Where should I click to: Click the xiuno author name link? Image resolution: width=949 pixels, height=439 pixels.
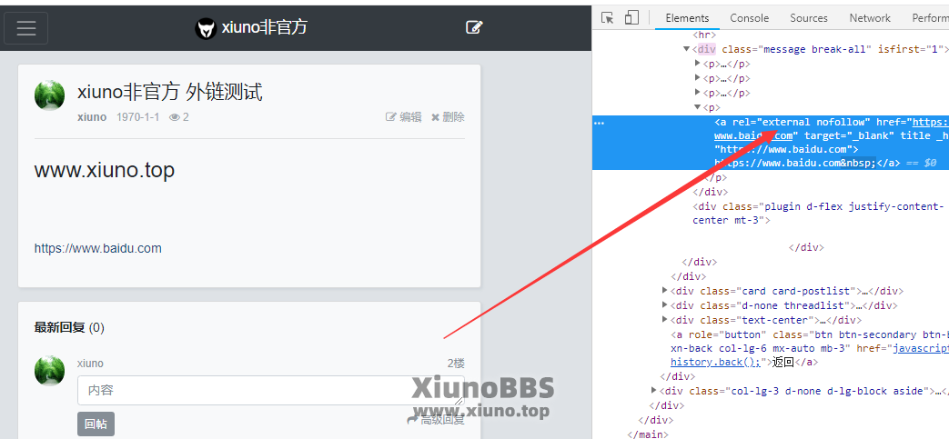pos(92,117)
